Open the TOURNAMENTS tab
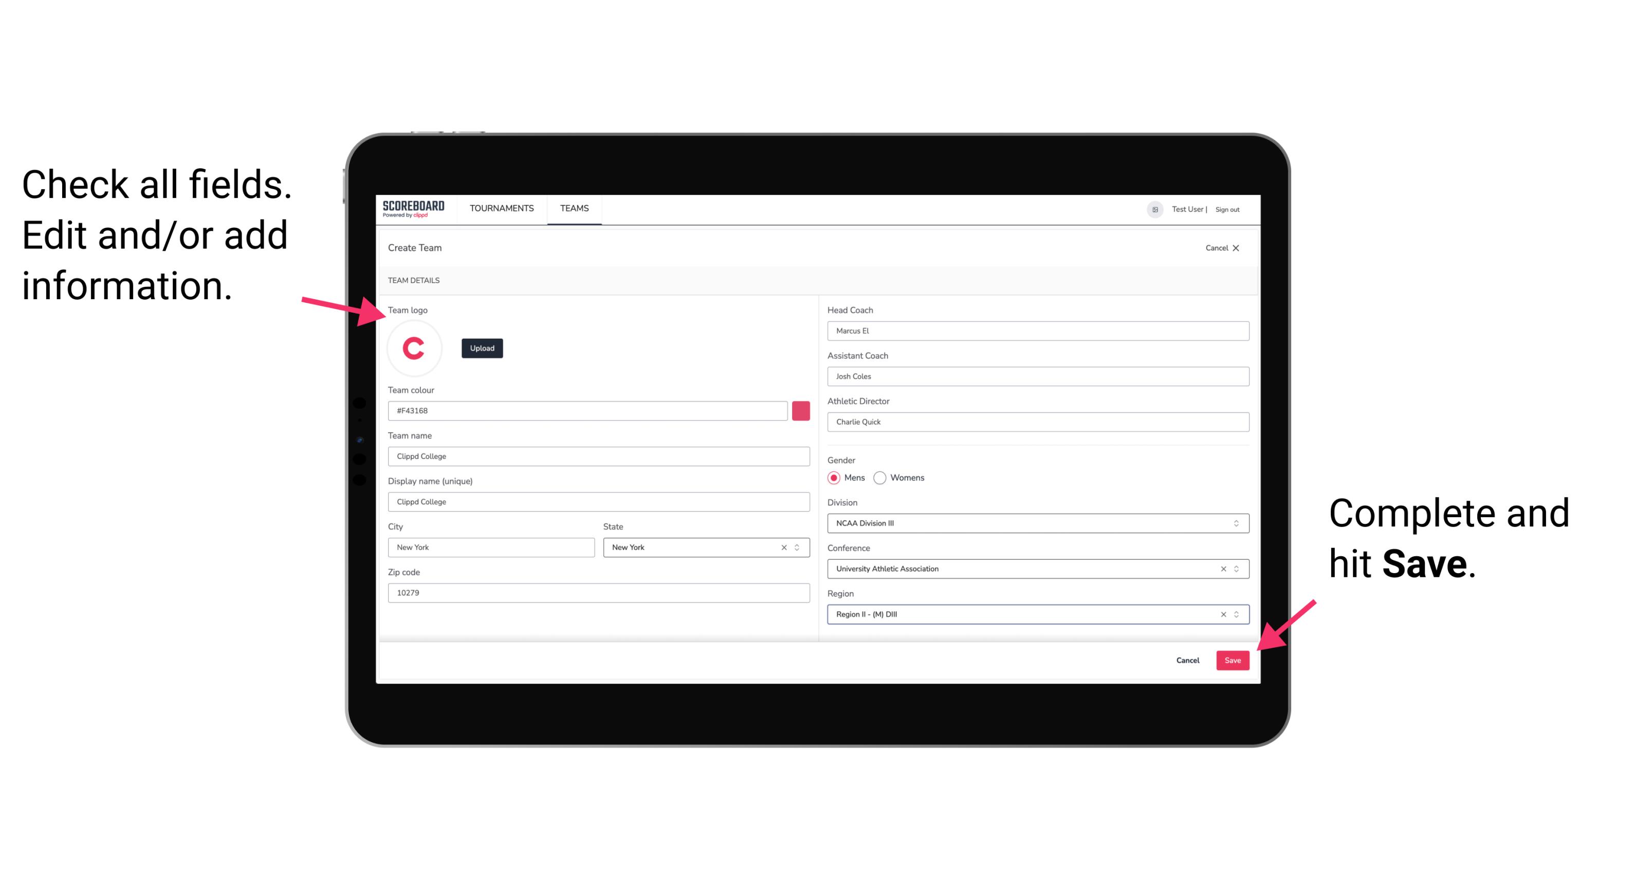 pyautogui.click(x=502, y=208)
